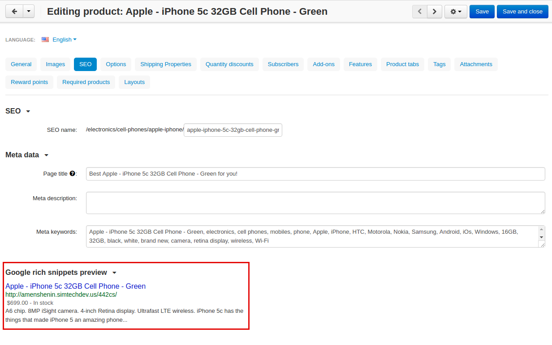Click the snippet title link
Image resolution: width=552 pixels, height=345 pixels.
click(75, 286)
